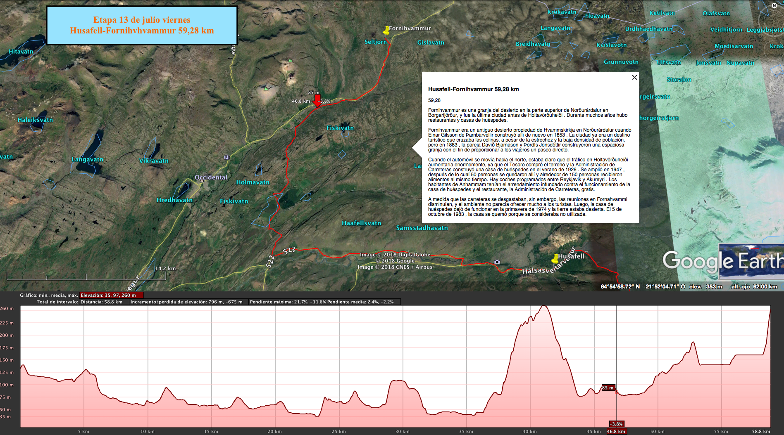Screen dimensions: 784x435
Task: Click the camera icon near Hálsasveitarvegur
Action: click(497, 262)
